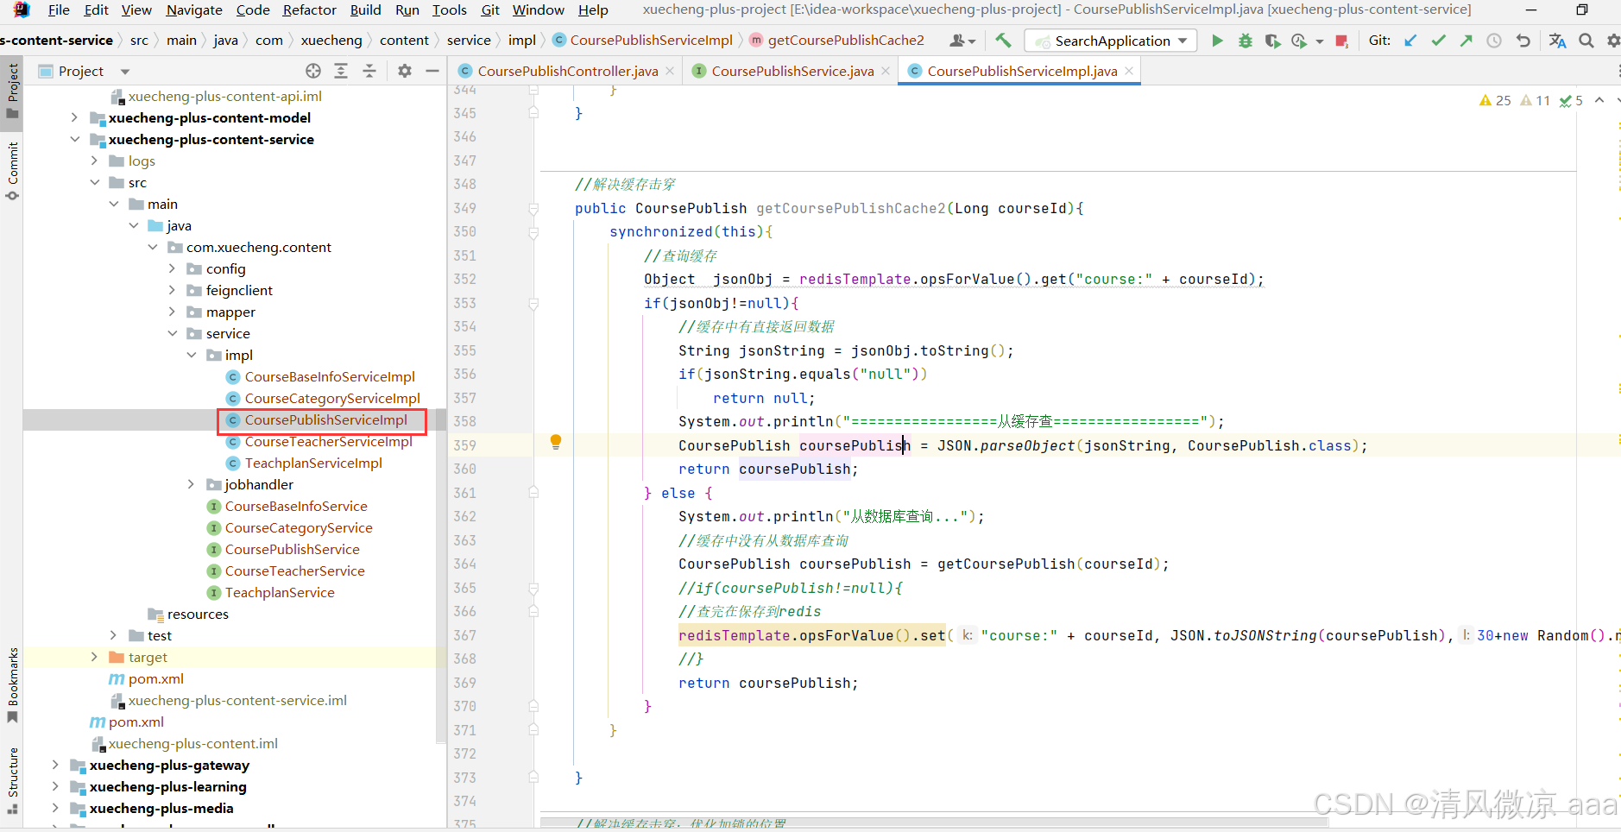
Task: Close the CoursePublishController.java tab
Action: pos(670,71)
